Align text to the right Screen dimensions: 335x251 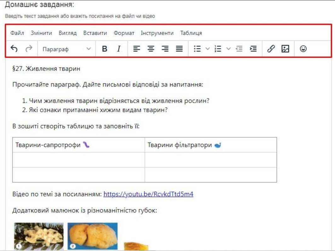[165, 49]
